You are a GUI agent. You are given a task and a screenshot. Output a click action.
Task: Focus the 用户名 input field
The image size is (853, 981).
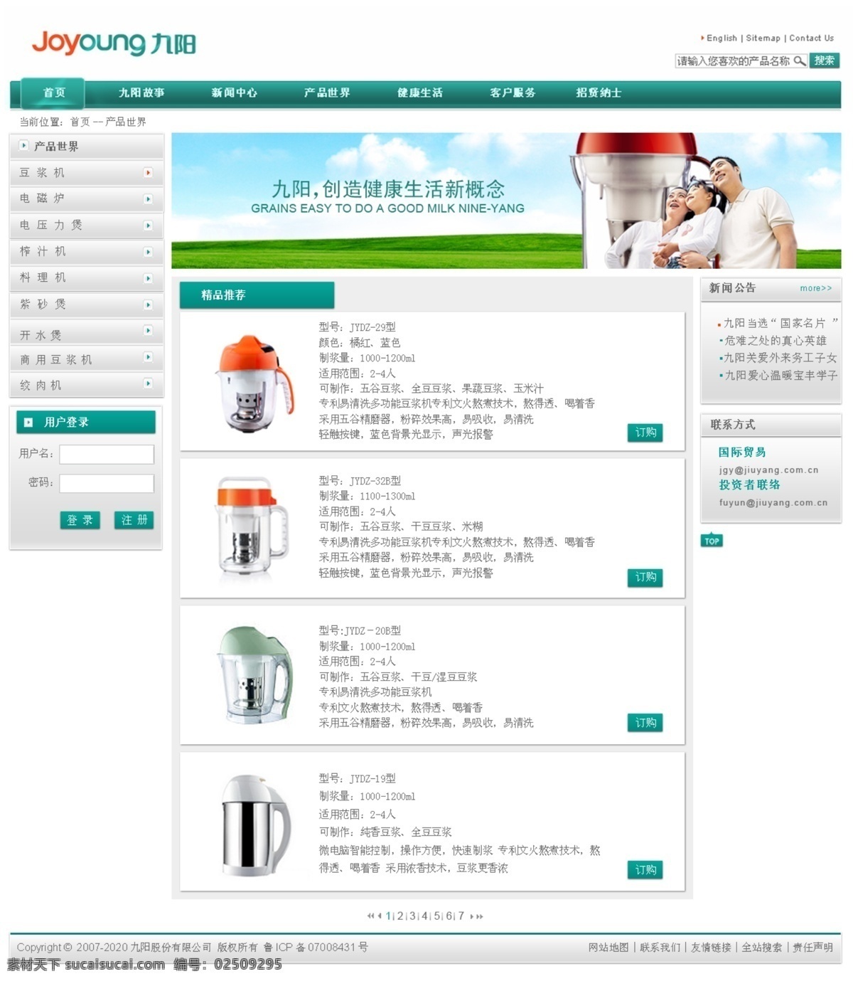point(107,455)
